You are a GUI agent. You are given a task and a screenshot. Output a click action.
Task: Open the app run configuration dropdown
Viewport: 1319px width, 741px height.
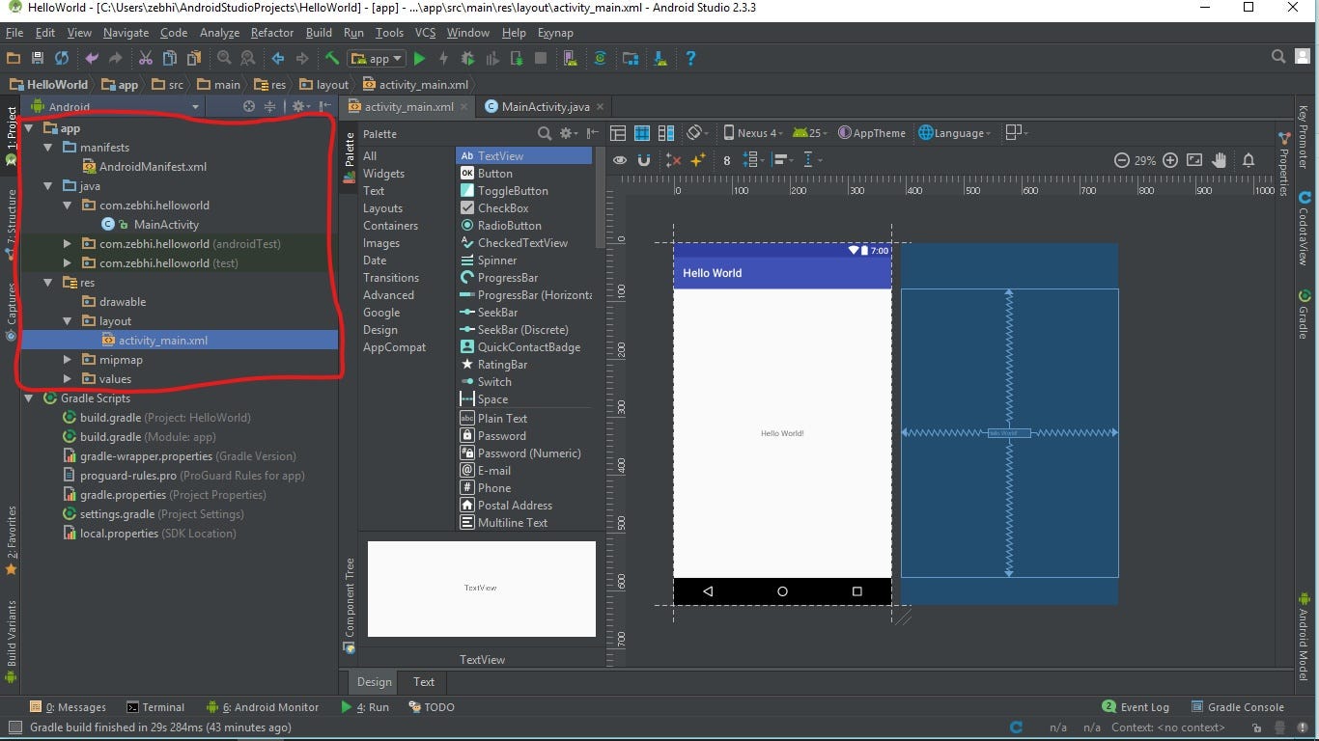click(378, 59)
